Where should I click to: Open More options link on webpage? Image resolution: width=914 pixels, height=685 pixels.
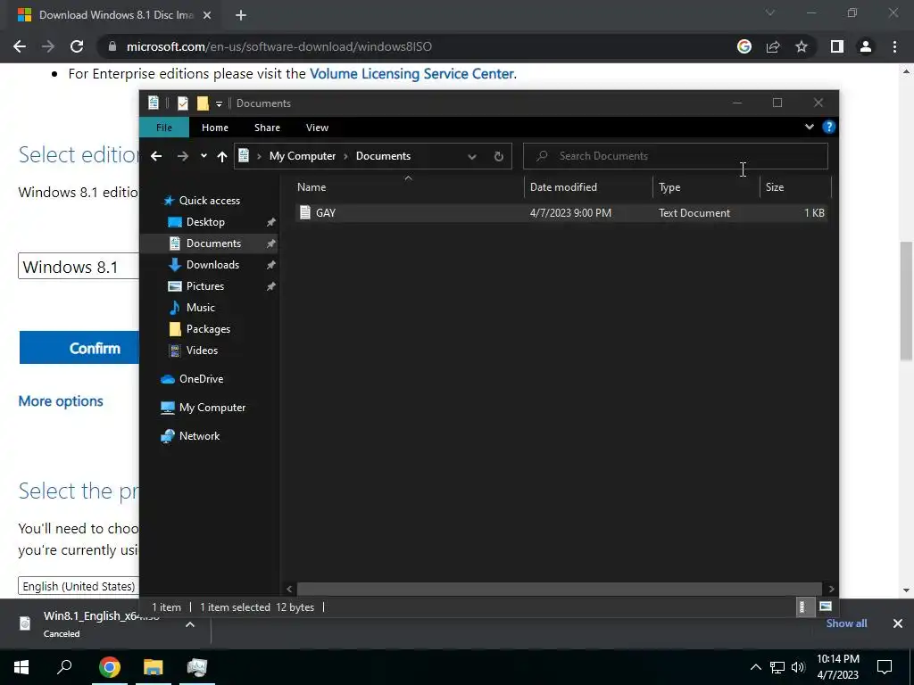[61, 401]
